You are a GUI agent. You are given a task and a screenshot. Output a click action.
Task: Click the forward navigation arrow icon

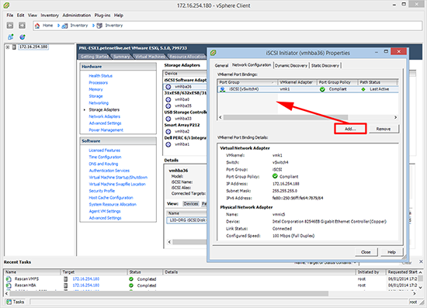[x=22, y=26]
